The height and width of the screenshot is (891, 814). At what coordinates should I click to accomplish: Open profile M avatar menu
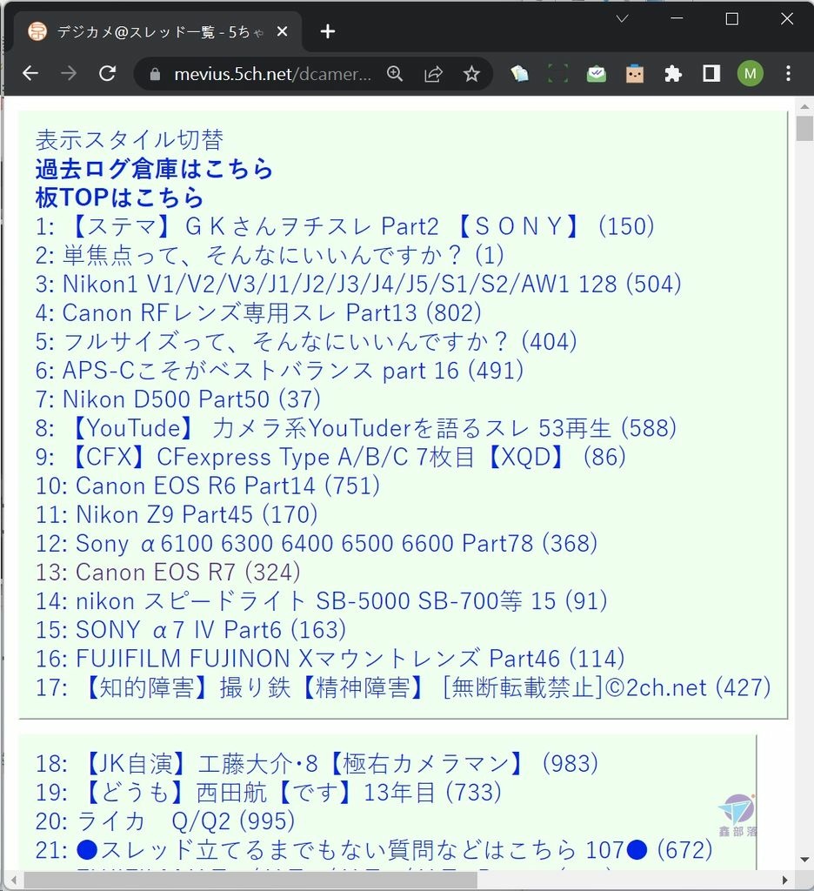750,73
